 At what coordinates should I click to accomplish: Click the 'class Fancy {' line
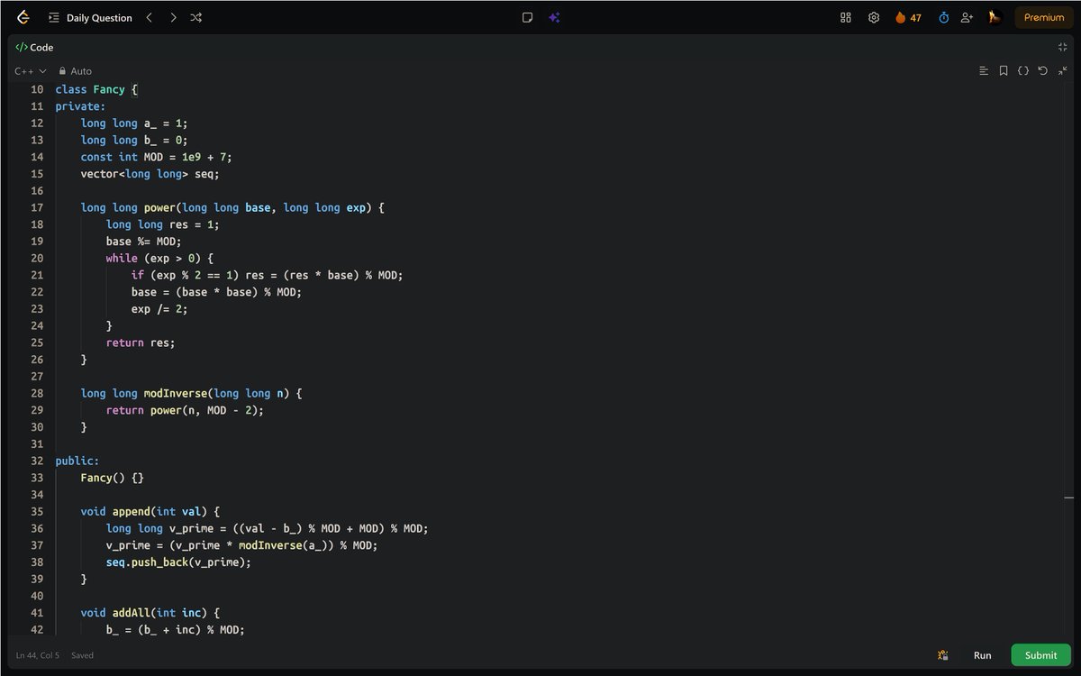(x=96, y=89)
